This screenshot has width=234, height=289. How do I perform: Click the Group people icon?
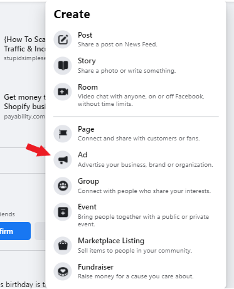click(x=63, y=186)
